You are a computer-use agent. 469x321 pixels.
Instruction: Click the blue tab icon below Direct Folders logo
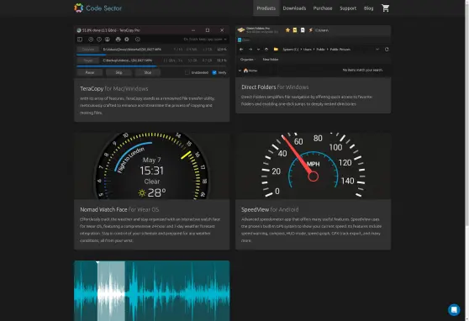240,39
